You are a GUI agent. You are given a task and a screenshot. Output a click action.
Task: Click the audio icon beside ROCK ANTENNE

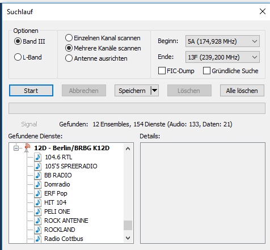click(x=38, y=221)
